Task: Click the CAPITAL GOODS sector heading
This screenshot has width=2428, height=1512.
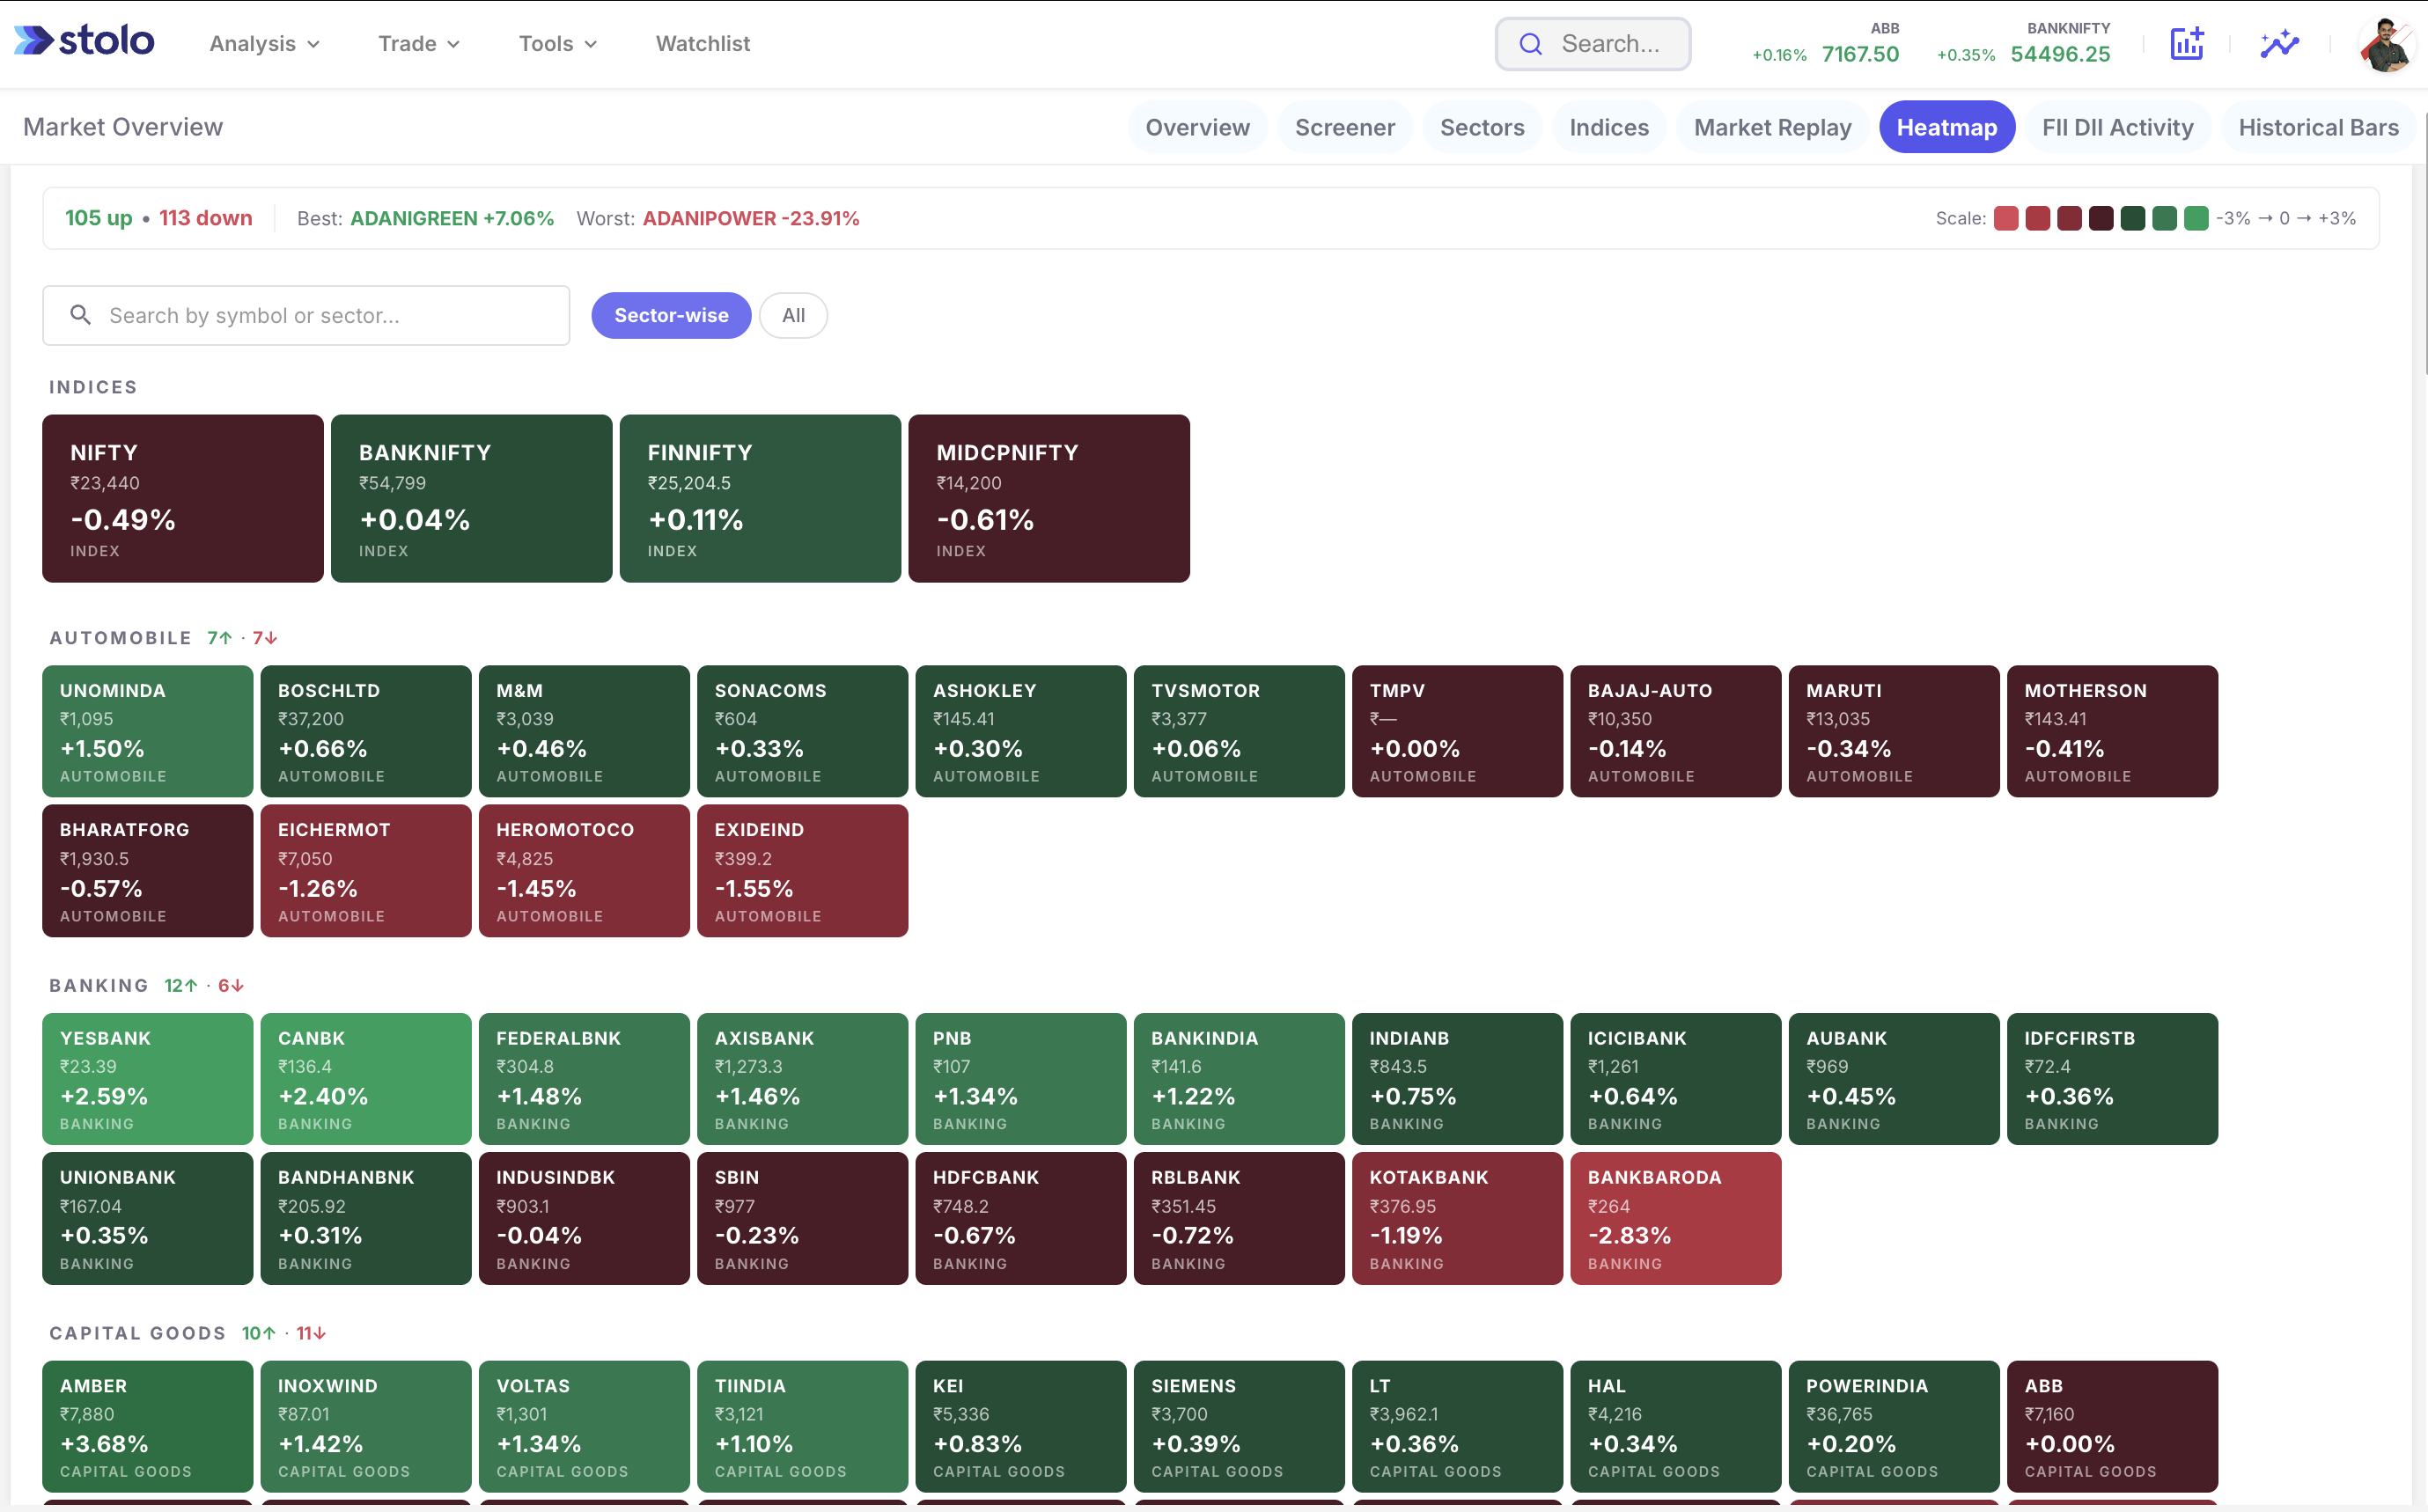Action: coord(137,1333)
